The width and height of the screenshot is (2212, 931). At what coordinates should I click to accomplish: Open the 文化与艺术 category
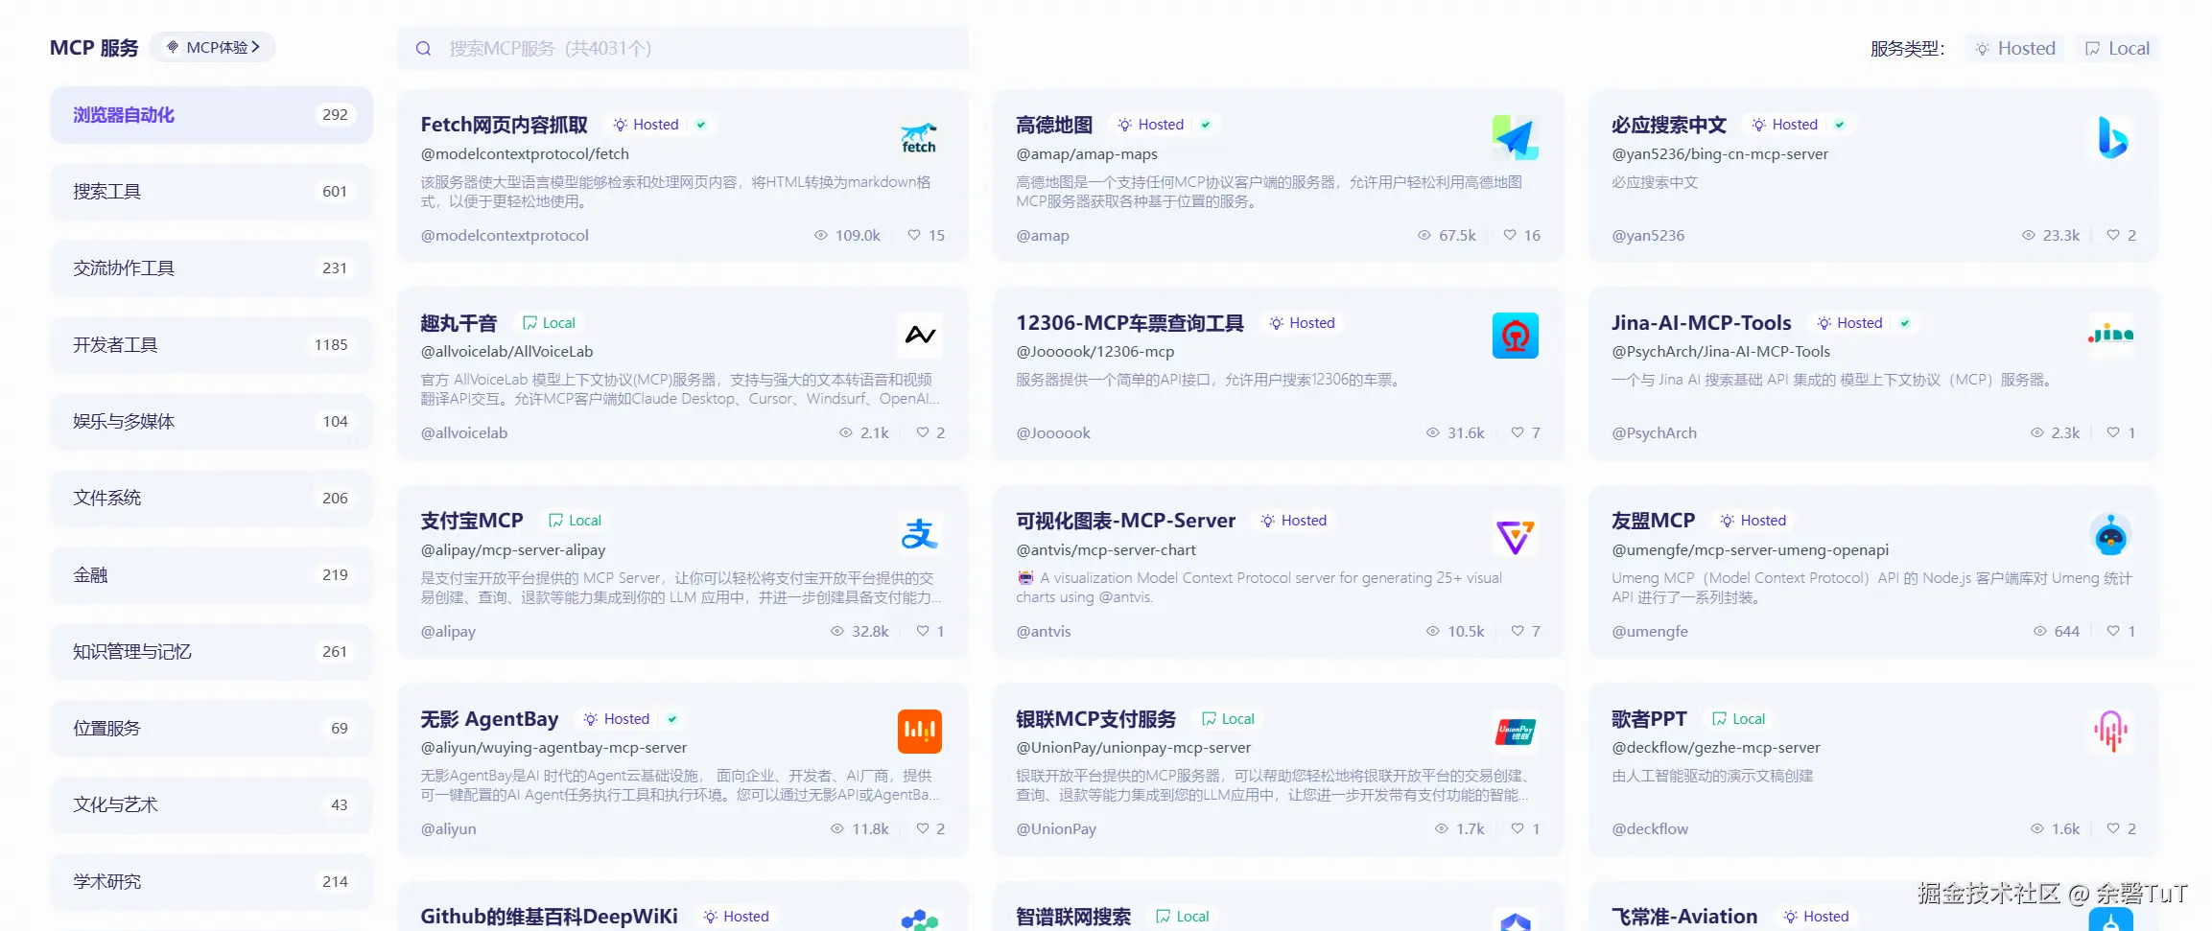211,805
